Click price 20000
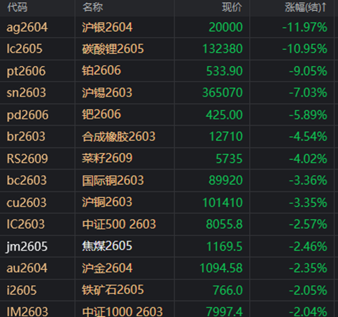 tap(226, 28)
